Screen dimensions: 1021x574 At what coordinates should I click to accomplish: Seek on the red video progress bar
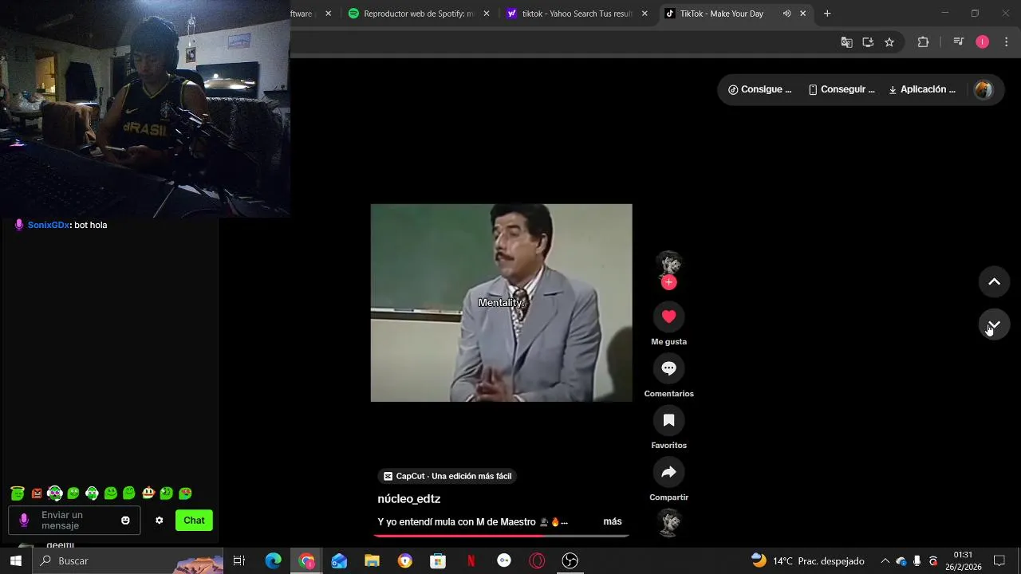(x=501, y=536)
